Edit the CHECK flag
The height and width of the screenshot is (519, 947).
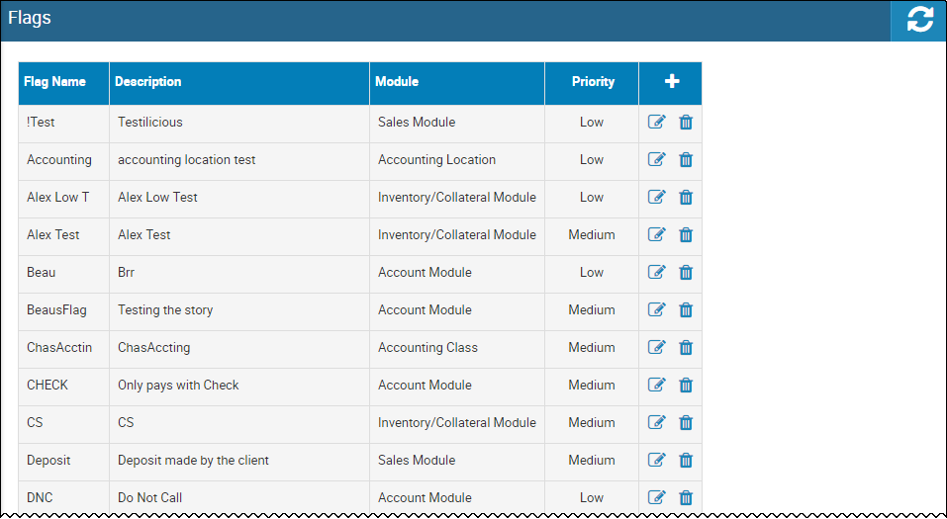pyautogui.click(x=656, y=385)
